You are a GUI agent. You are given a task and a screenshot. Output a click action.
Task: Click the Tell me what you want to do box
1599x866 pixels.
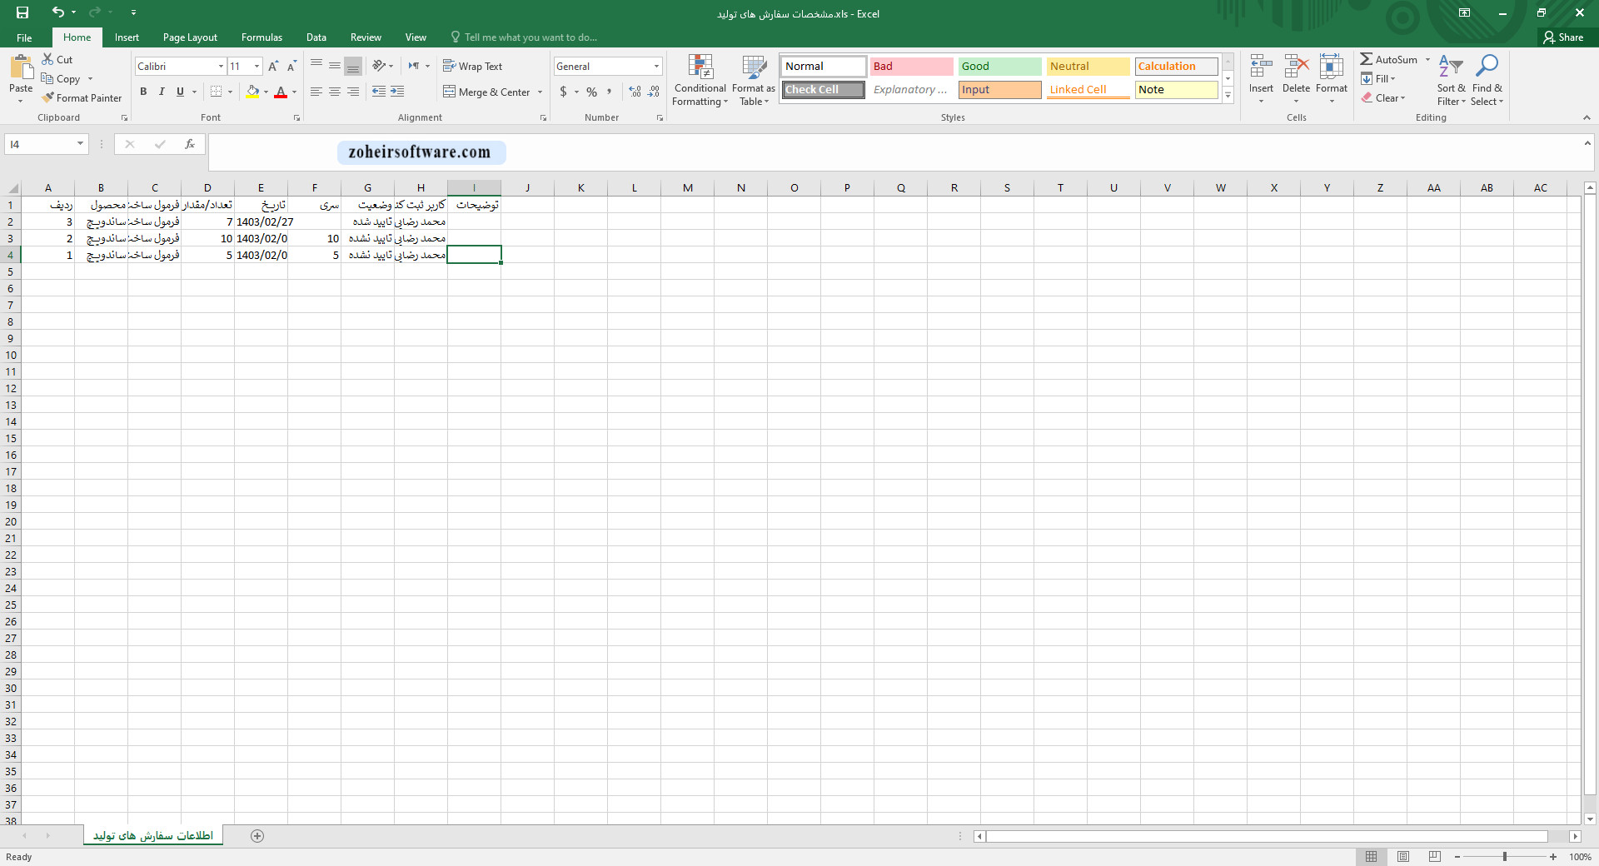525,37
